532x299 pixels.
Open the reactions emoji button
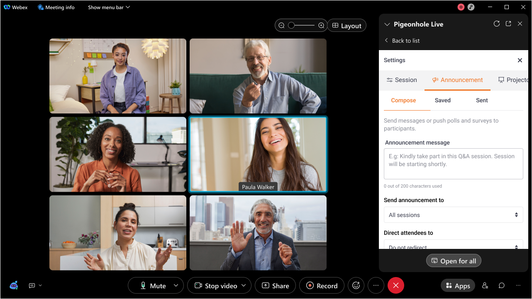pyautogui.click(x=356, y=285)
